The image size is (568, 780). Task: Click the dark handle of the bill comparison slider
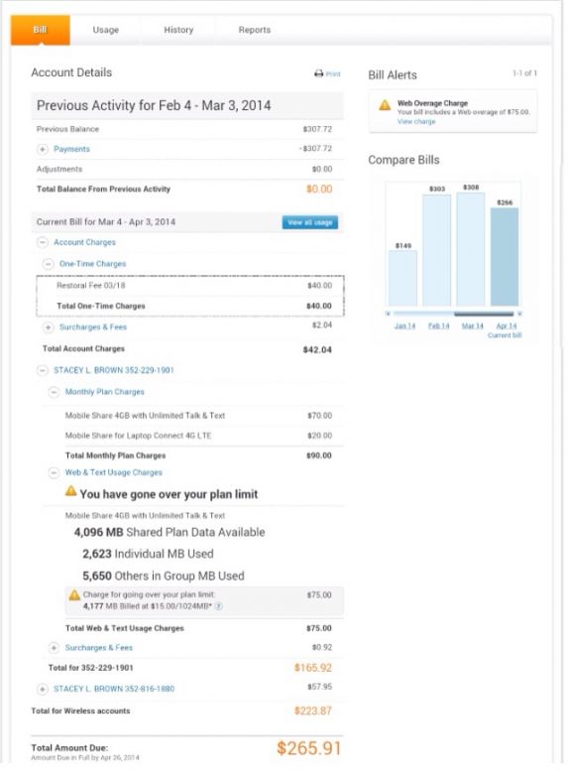pyautogui.click(x=484, y=314)
